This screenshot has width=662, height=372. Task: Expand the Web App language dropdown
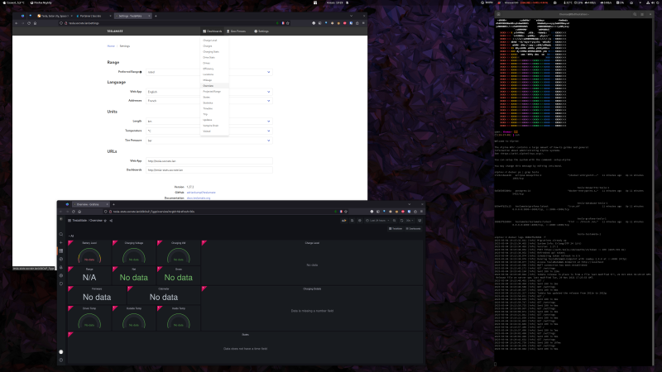[x=209, y=91]
